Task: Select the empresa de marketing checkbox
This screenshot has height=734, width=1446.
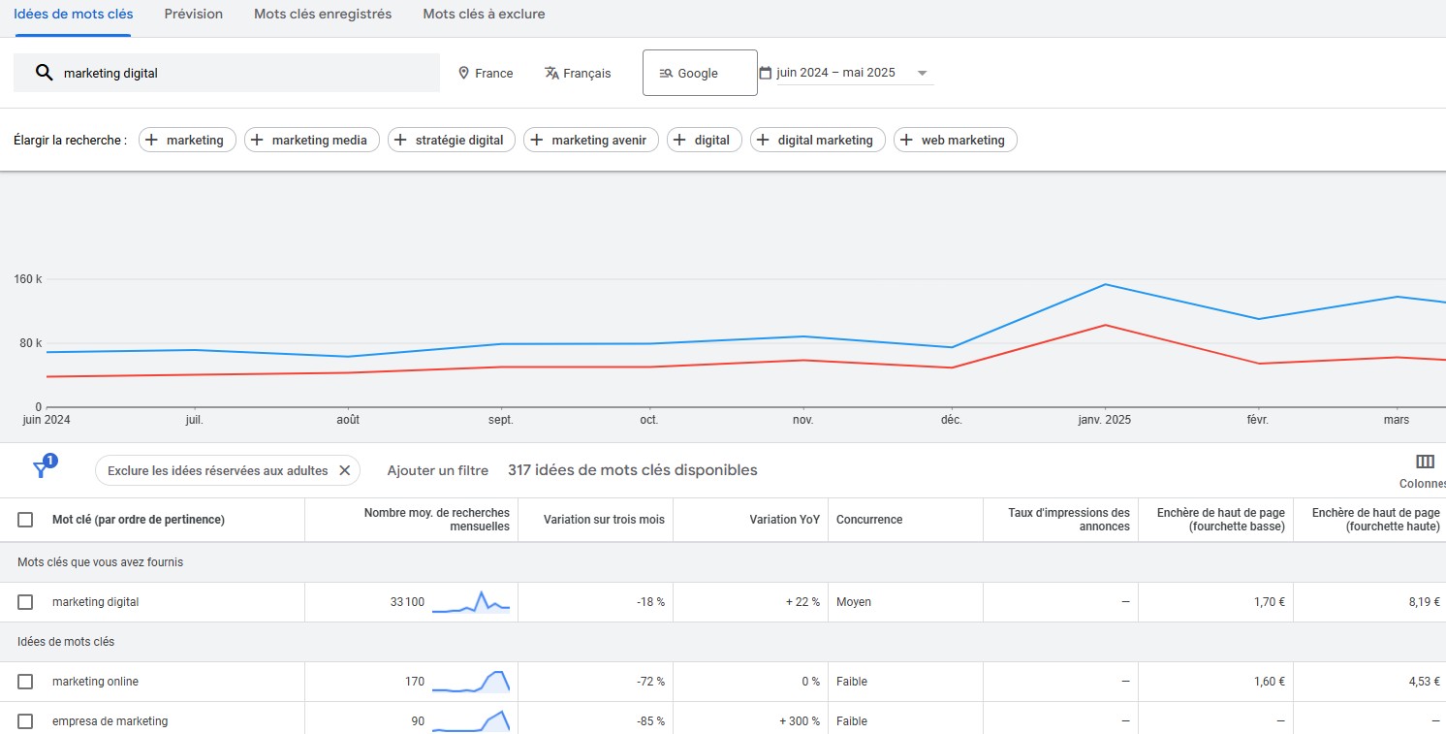Action: pyautogui.click(x=24, y=720)
